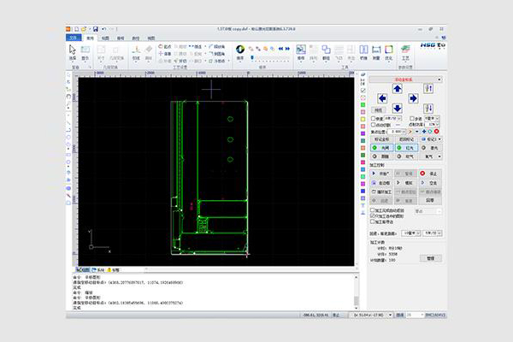This screenshot has width=513, height=342.
Task: Enable the 加工完成自动返回 checkbox
Action: point(371,210)
